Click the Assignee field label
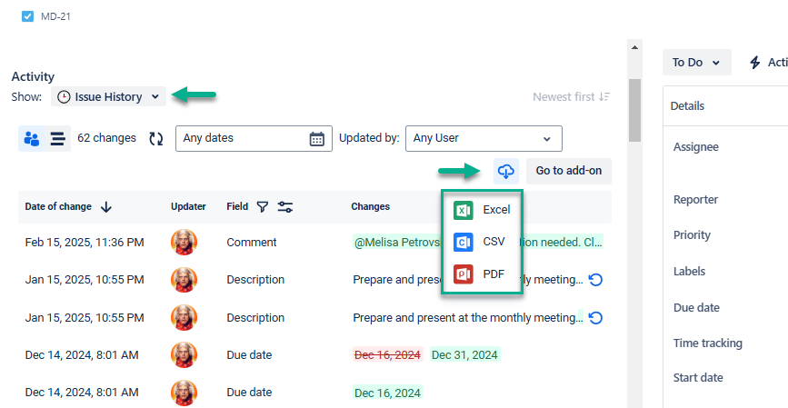 point(696,146)
